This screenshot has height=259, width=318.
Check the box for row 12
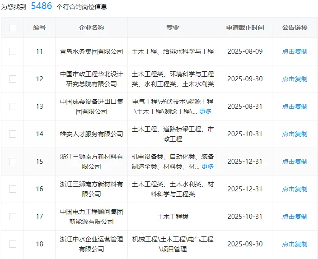[x=13, y=79]
